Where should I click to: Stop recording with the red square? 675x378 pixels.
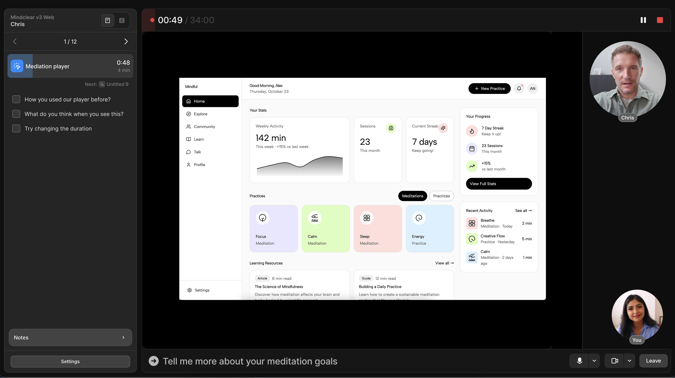coord(660,20)
